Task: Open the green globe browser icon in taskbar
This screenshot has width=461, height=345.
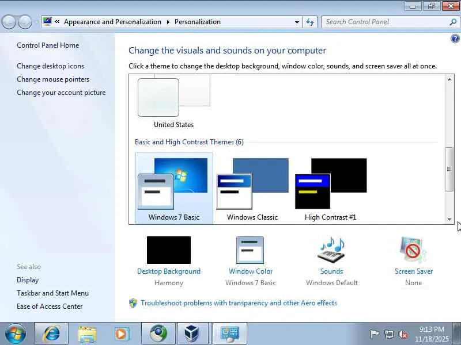Action: tap(158, 333)
